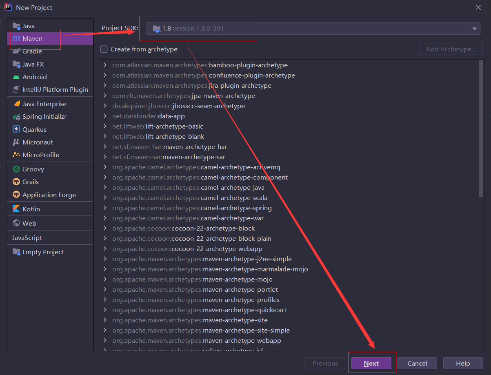Click the Help button
This screenshot has width=491, height=375.
pyautogui.click(x=463, y=363)
